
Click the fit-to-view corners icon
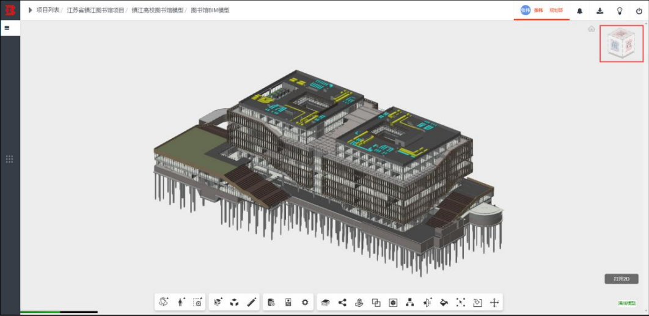pyautogui.click(x=461, y=303)
